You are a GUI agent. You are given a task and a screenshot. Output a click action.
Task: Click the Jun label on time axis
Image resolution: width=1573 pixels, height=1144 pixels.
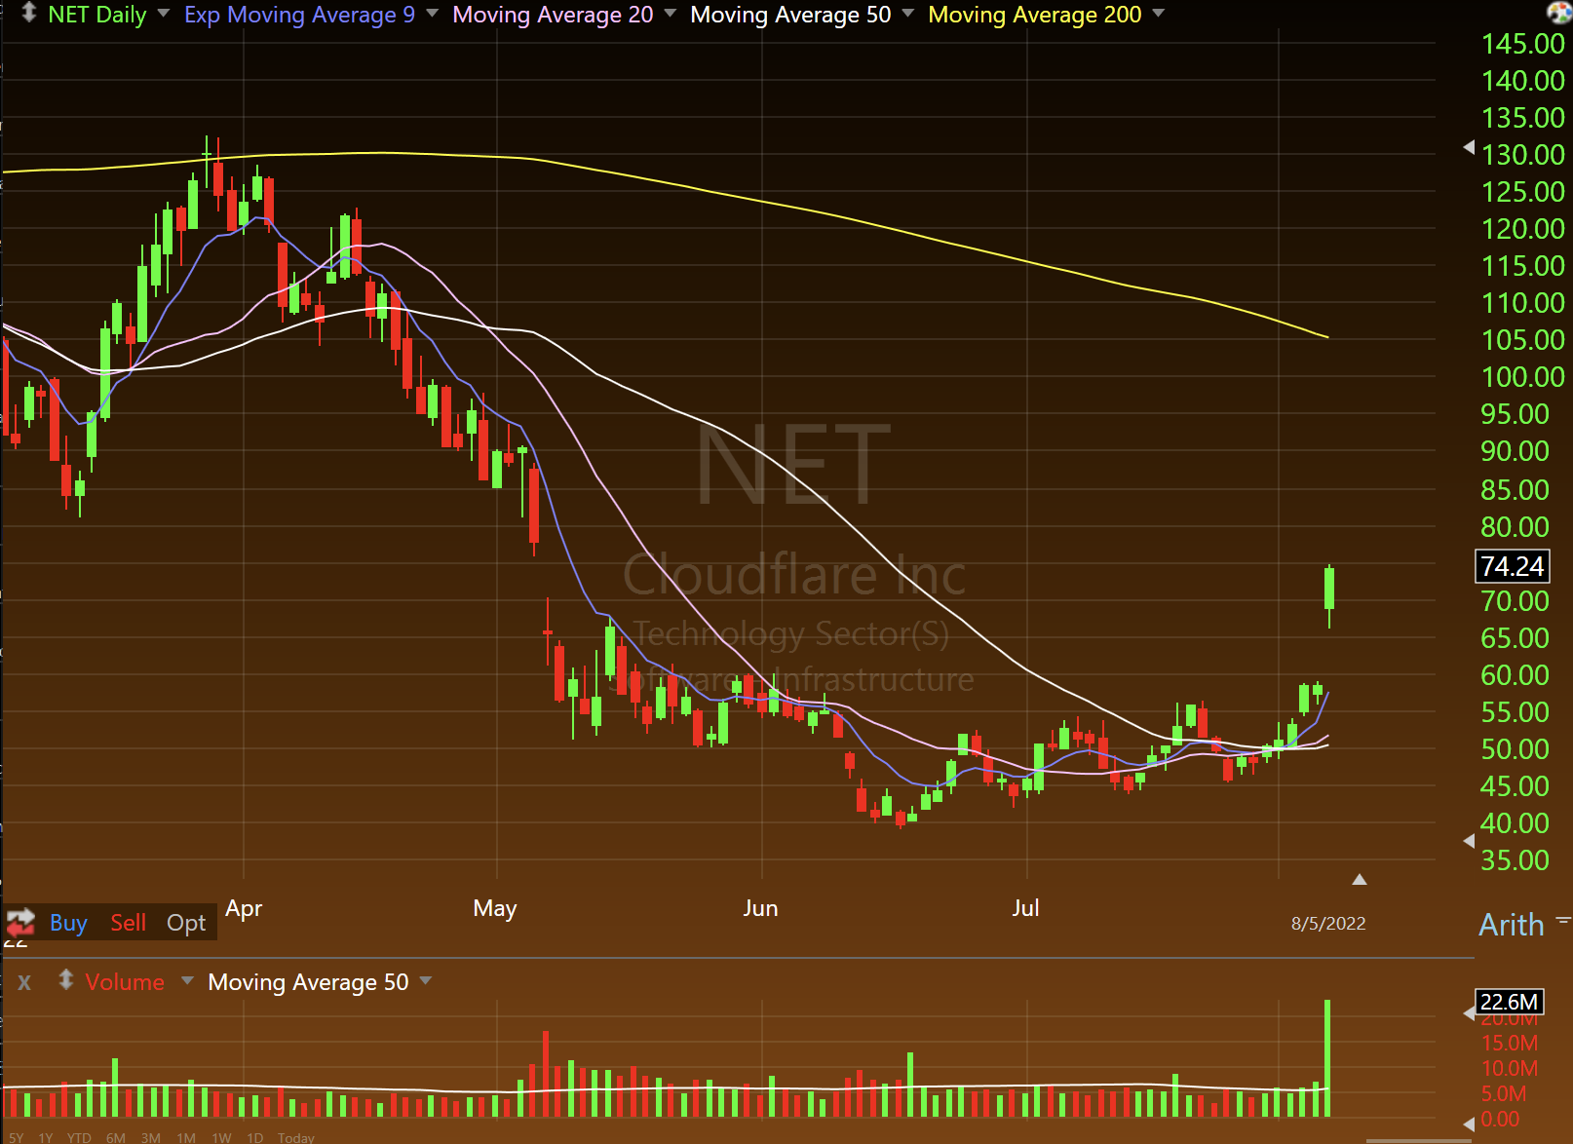point(760,908)
